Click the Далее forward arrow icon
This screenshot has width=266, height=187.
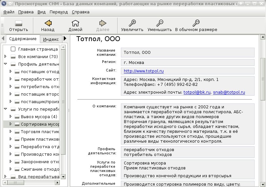tap(103, 23)
